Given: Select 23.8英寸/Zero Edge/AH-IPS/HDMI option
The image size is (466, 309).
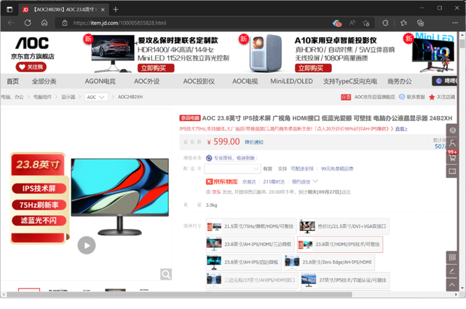Looking at the screenshot, I should [x=329, y=262].
